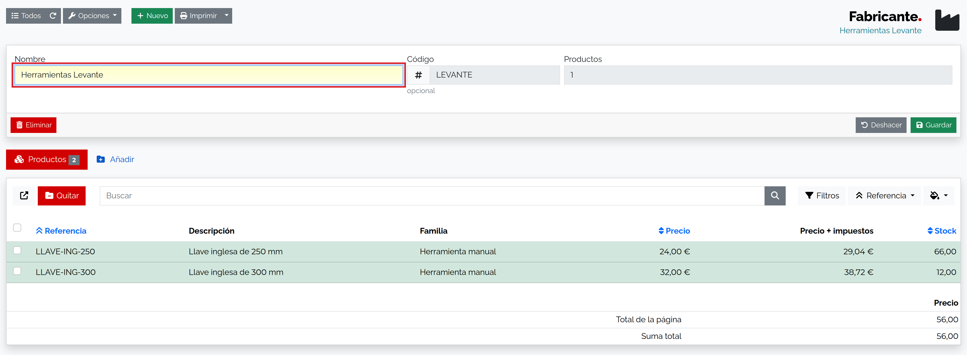This screenshot has width=967, height=355.
Task: Click the 12,00 stock value
Action: [946, 272]
